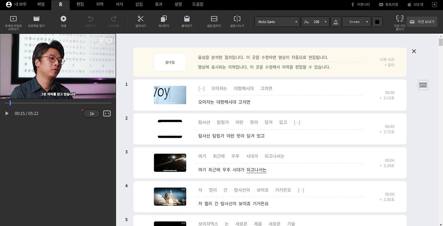Open the 파일 menu

[x=41, y=4]
